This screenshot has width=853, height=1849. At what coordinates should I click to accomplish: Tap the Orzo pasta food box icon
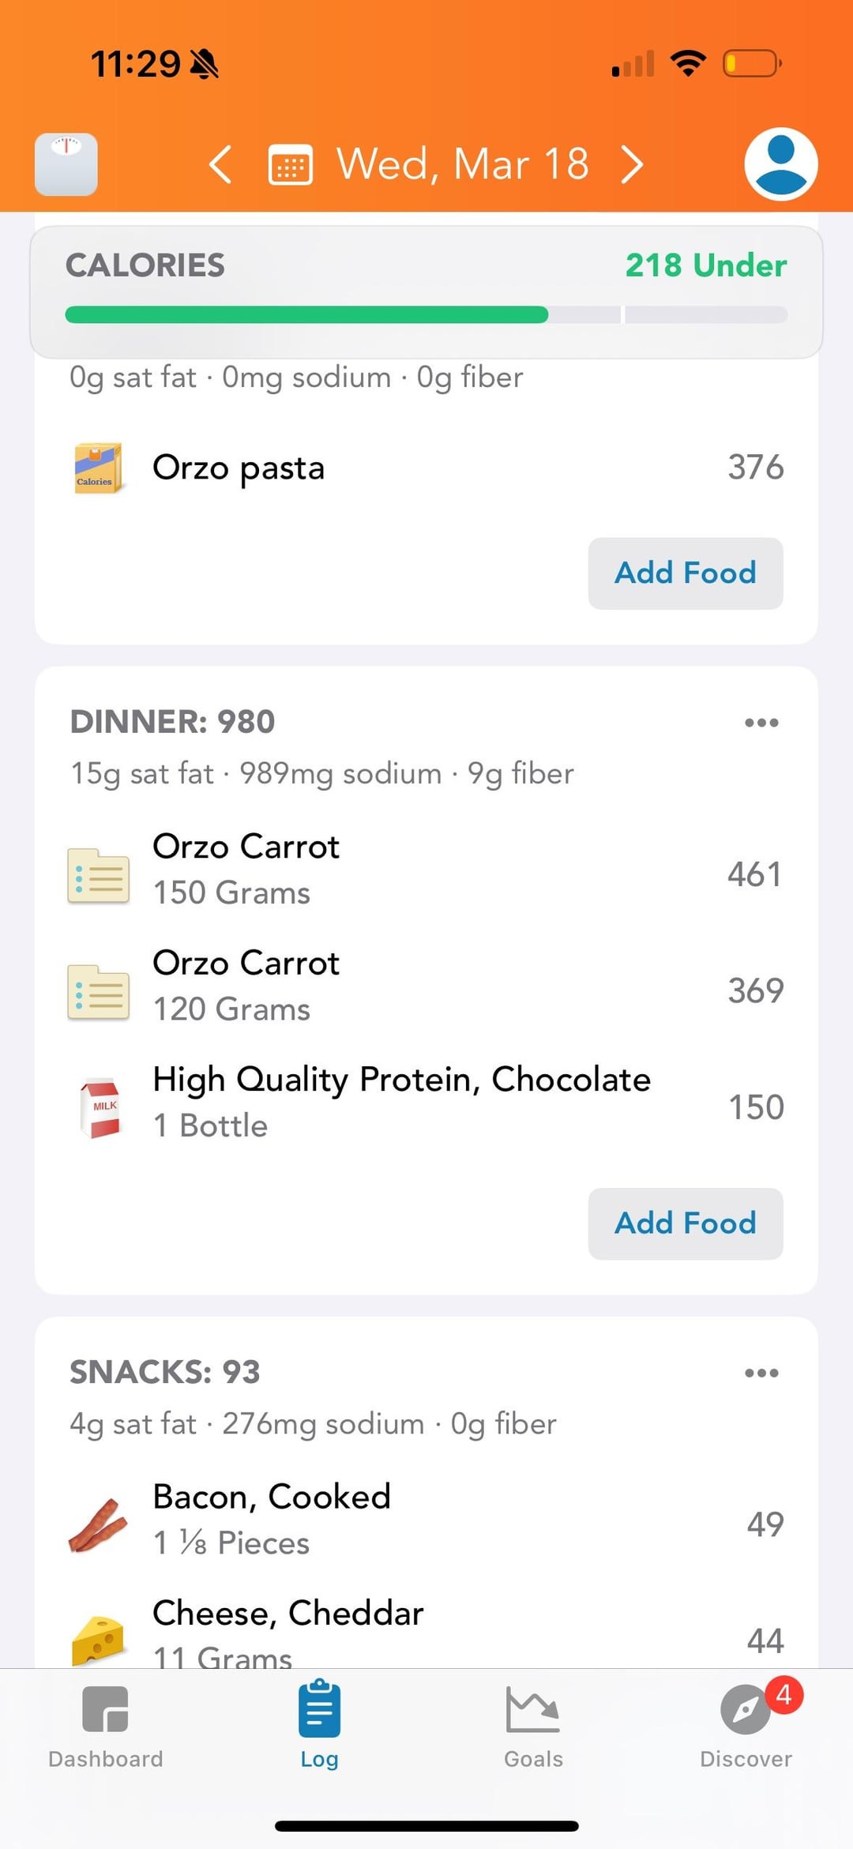[98, 468]
